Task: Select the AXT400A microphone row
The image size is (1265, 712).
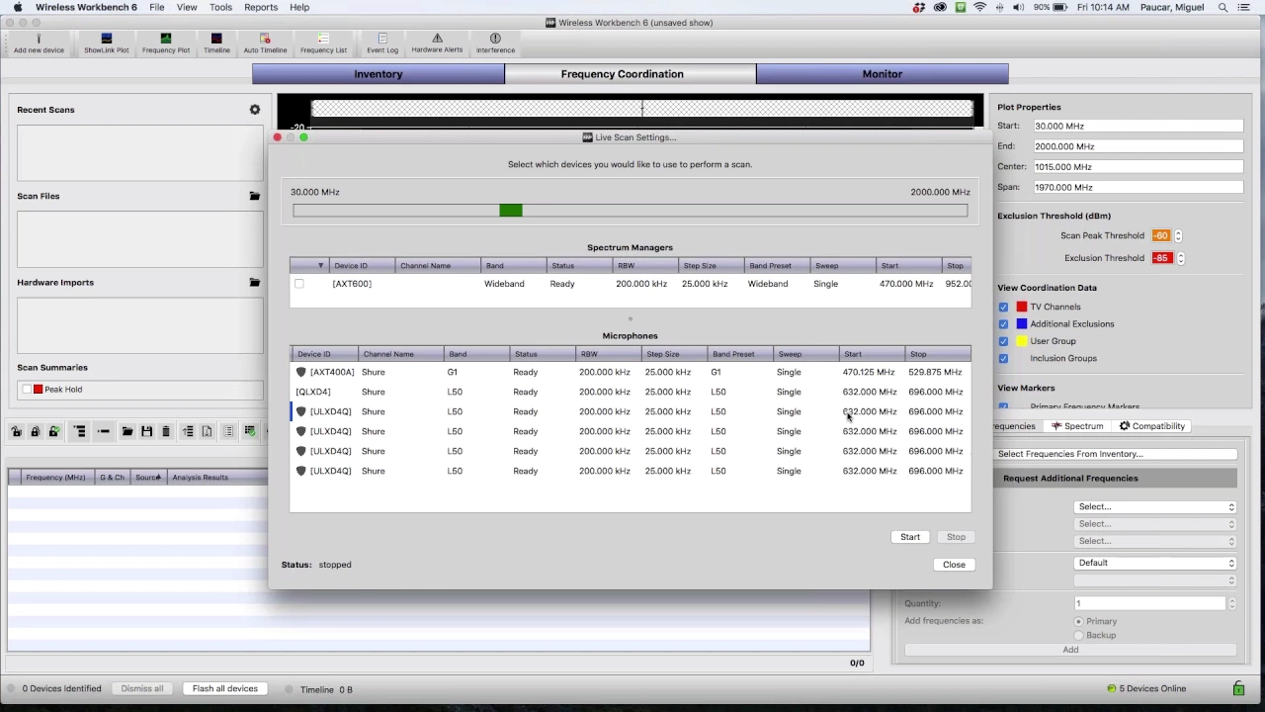Action: coord(631,372)
